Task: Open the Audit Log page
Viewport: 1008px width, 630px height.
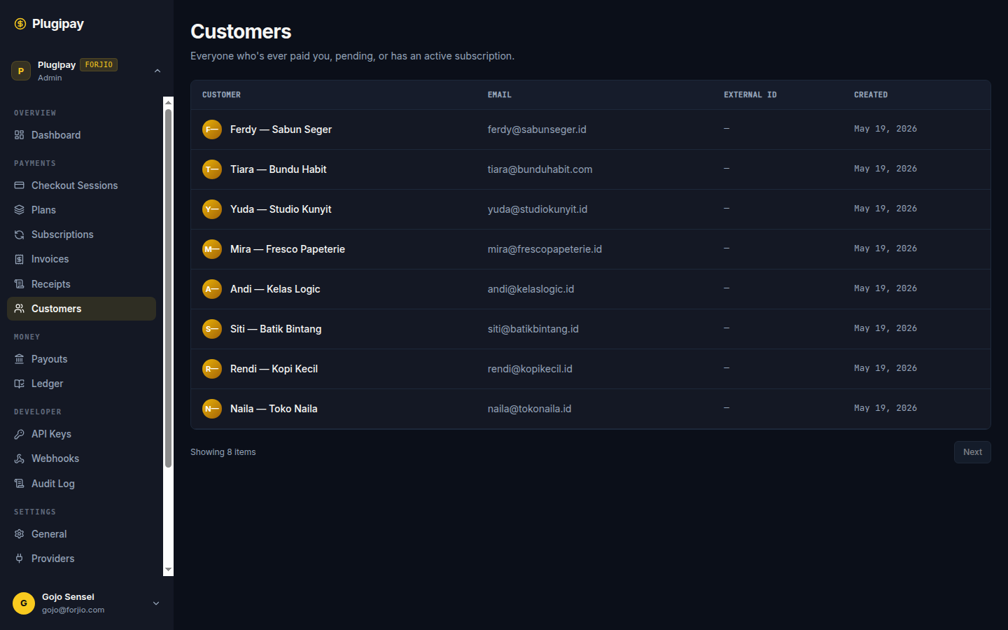Action: 81,484
